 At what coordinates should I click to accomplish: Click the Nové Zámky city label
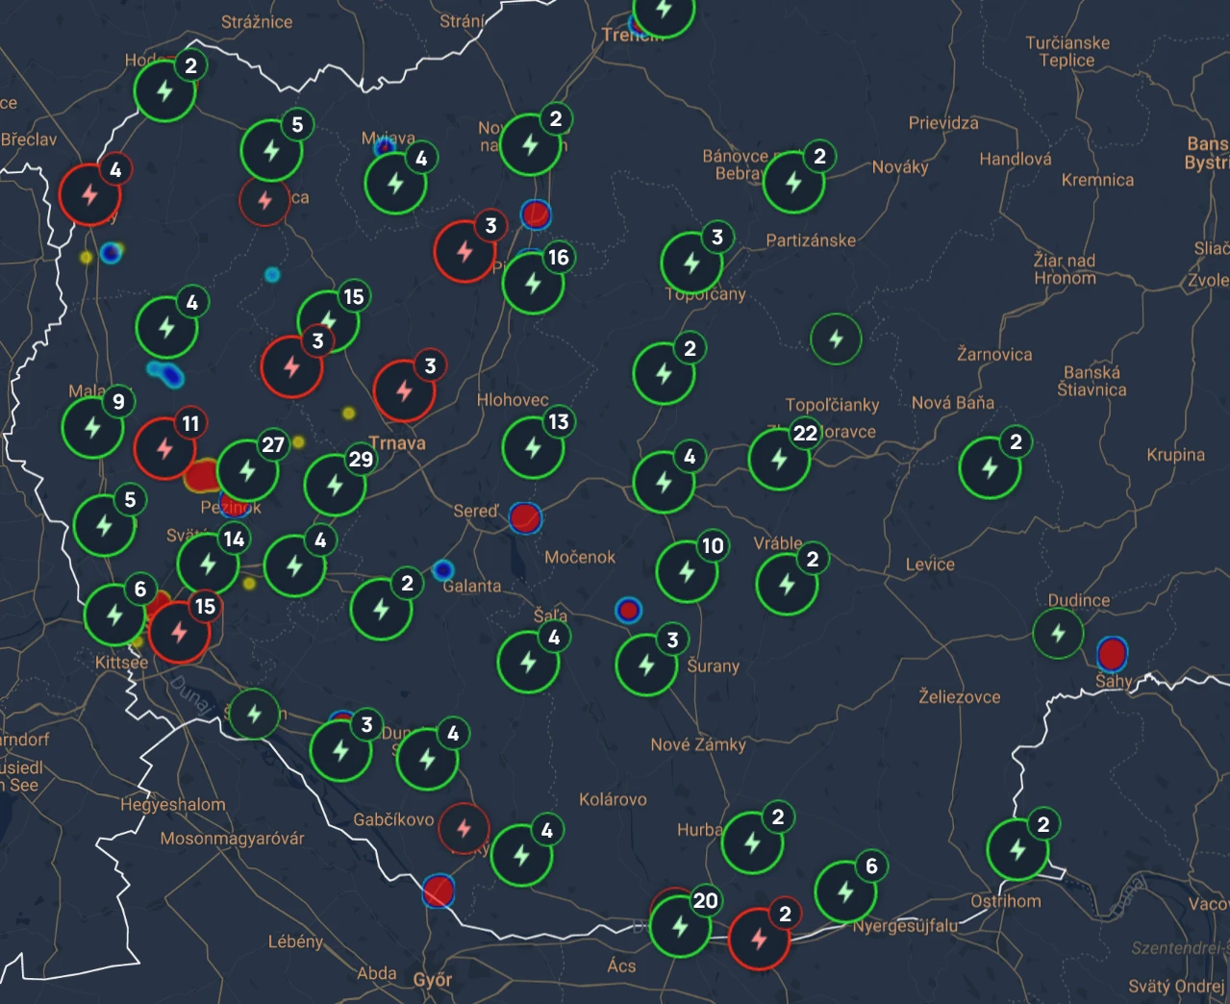697,744
